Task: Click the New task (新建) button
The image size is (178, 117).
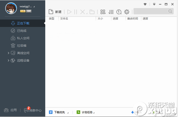Action: [x=55, y=12]
